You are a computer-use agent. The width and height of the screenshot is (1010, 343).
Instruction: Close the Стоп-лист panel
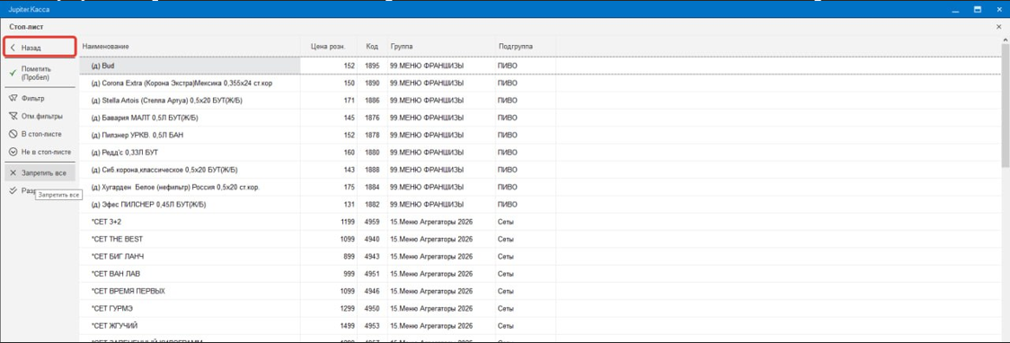pos(999,27)
